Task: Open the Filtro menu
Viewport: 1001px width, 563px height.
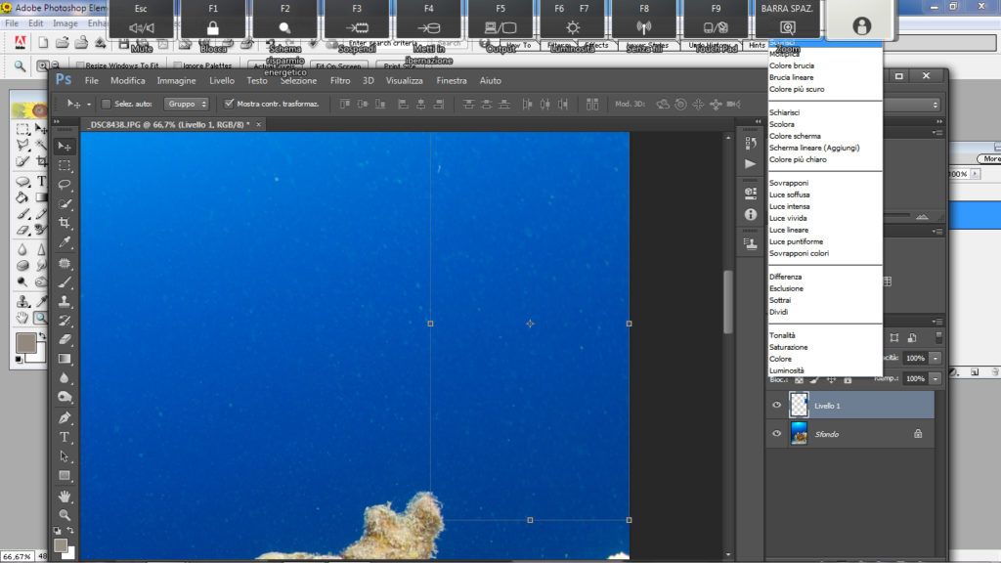Action: [x=340, y=81]
